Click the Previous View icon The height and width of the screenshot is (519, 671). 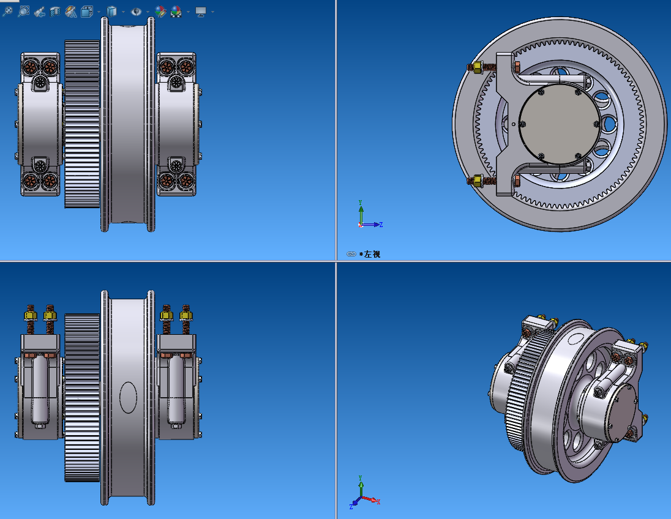(x=39, y=12)
